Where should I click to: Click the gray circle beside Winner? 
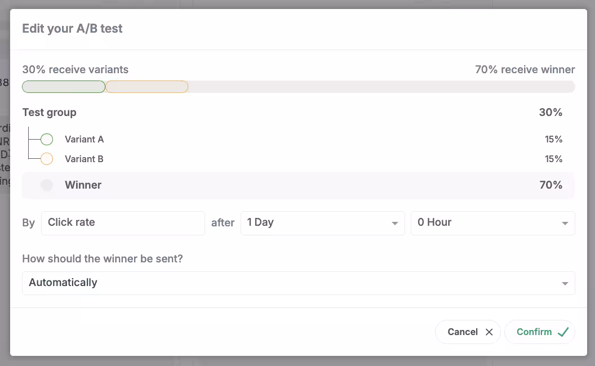[47, 185]
